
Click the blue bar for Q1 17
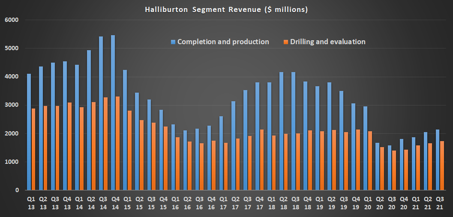click(221, 153)
